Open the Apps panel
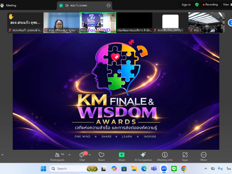The width and height of the screenshot is (232, 174). [185, 157]
